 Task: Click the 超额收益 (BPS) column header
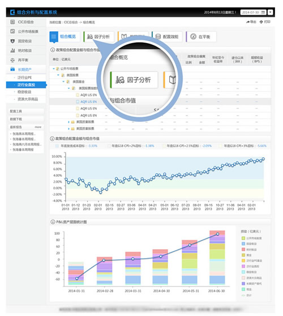tap(257, 60)
